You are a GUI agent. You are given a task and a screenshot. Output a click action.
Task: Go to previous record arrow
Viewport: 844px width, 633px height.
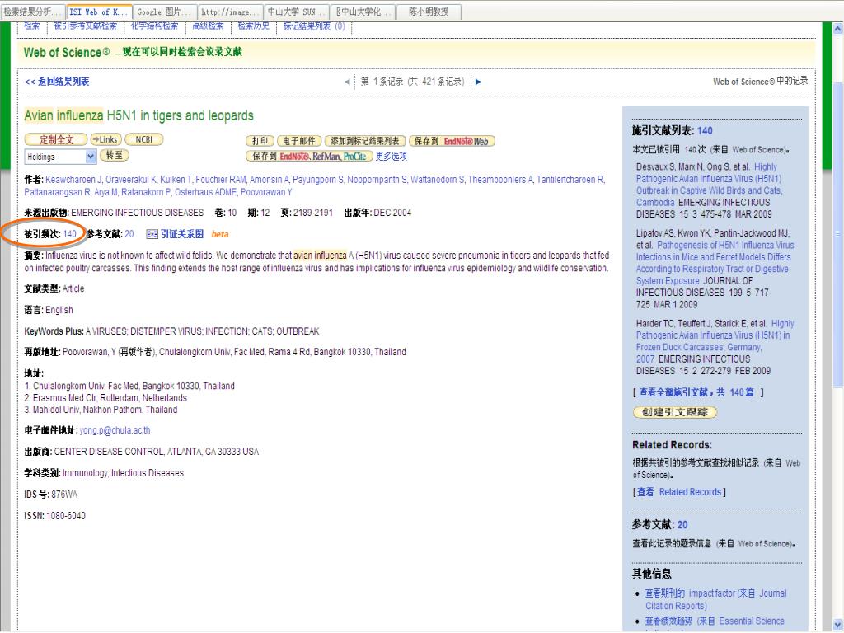(x=347, y=82)
